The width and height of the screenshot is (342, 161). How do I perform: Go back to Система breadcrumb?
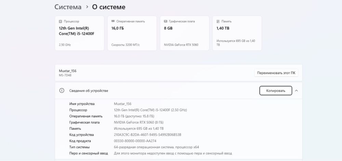(68, 7)
